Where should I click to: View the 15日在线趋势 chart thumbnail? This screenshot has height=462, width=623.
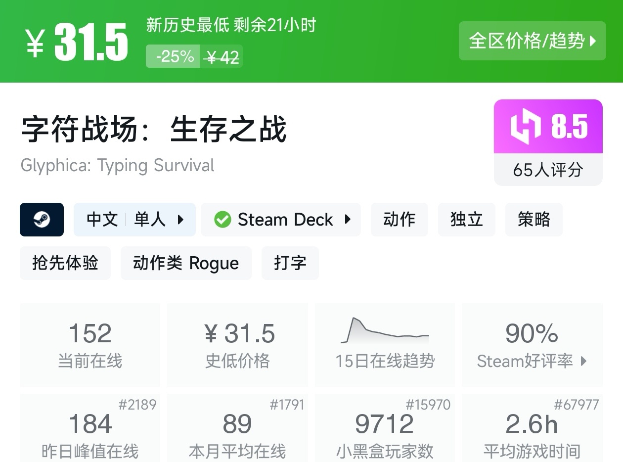pos(385,331)
